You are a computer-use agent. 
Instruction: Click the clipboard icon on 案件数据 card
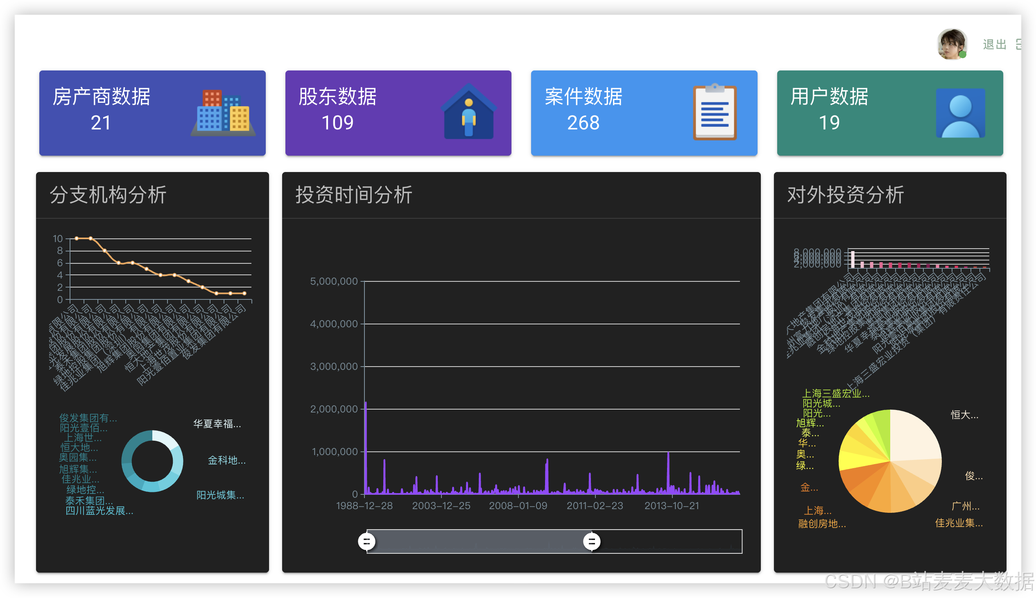click(715, 112)
